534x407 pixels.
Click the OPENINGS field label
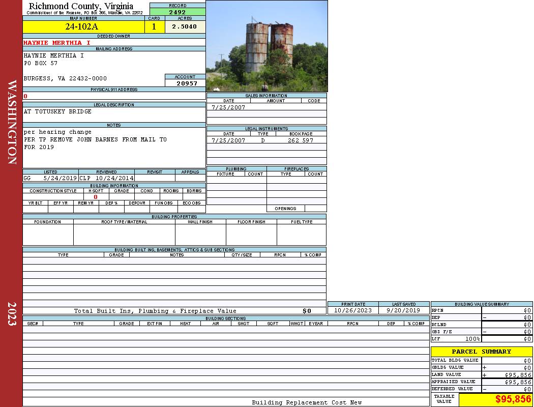click(x=285, y=209)
